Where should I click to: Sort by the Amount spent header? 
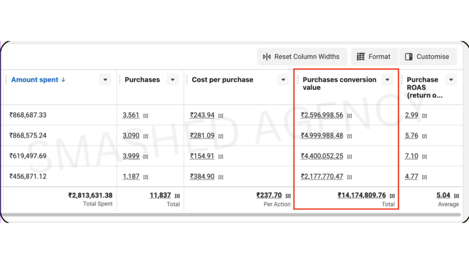tap(34, 80)
